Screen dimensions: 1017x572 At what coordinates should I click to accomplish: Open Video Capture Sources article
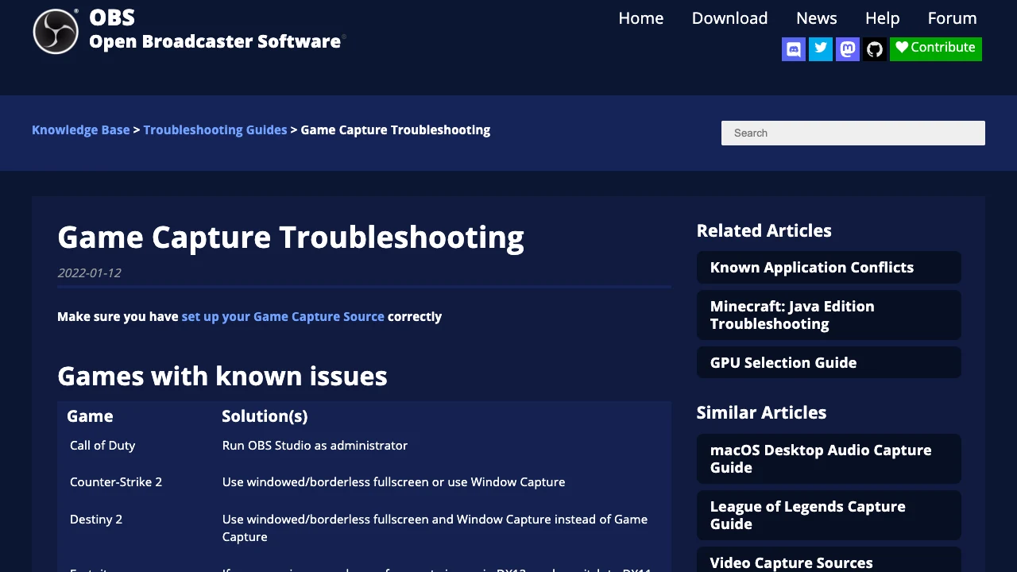pyautogui.click(x=829, y=561)
